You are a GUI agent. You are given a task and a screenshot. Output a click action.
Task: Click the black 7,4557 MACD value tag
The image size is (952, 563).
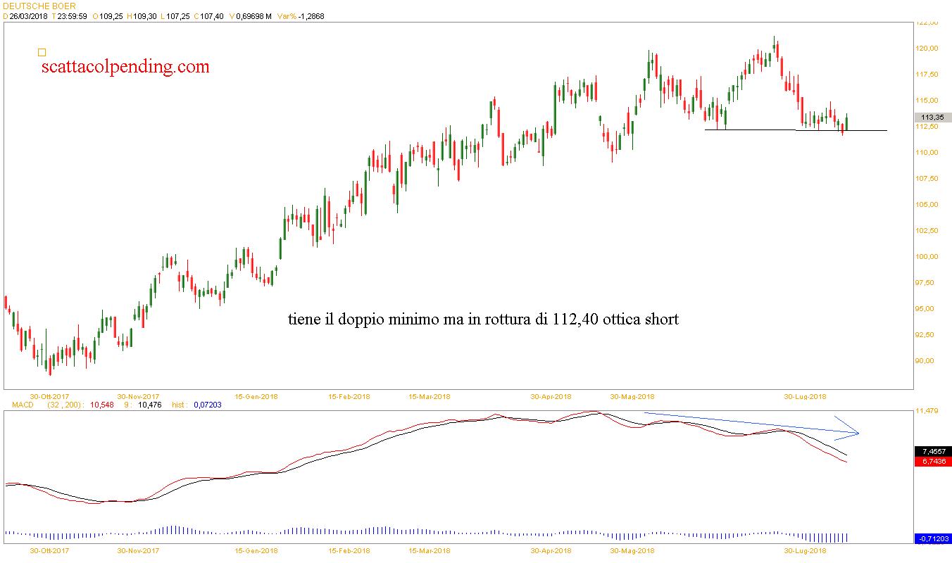(x=933, y=451)
